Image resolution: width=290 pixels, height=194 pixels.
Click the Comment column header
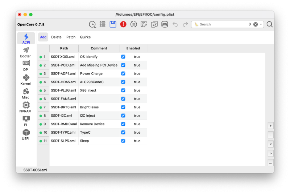click(99, 48)
